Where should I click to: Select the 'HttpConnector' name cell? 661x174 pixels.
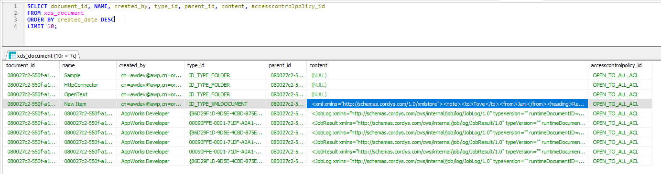coord(88,85)
